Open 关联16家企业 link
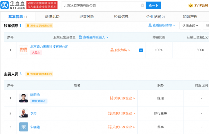Screen dimensions: 209x134 [121, 113]
